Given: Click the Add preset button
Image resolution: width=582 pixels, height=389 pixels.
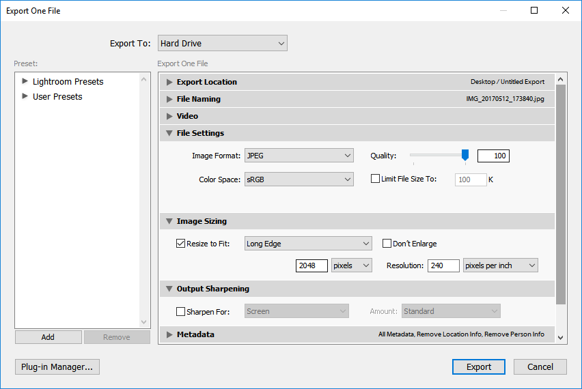Looking at the screenshot, I should 48,337.
